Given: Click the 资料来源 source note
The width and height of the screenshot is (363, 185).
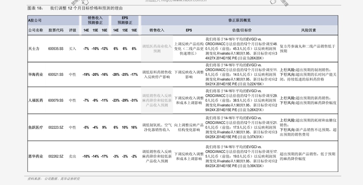Looking at the screenshot, I should 54,179.
